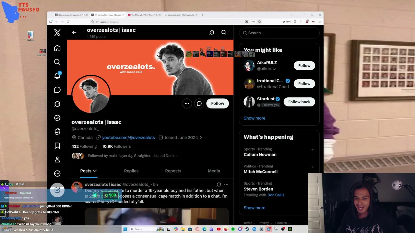Open the Posts tab dropdown arrow
The height and width of the screenshot is (233, 415).
[95, 171]
